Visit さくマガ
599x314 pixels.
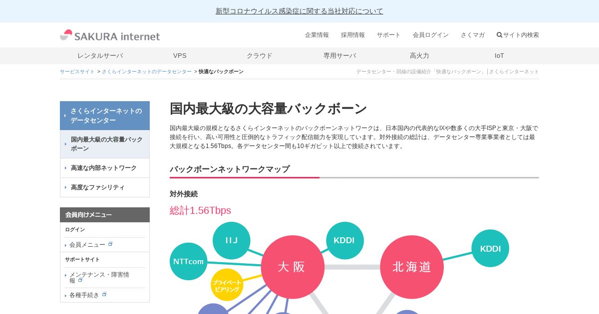(x=473, y=35)
